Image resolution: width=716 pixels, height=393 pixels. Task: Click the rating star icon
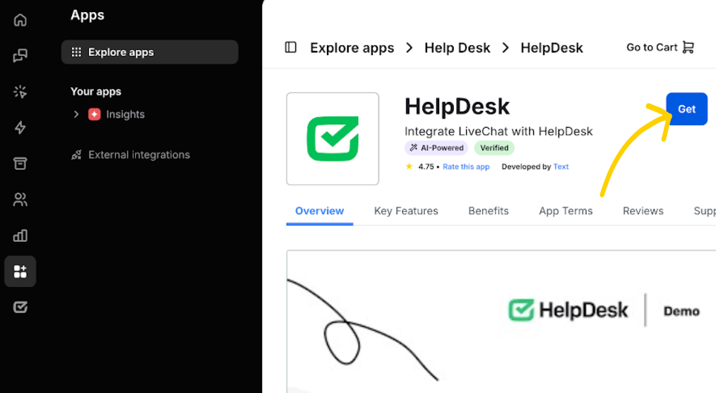pos(409,166)
